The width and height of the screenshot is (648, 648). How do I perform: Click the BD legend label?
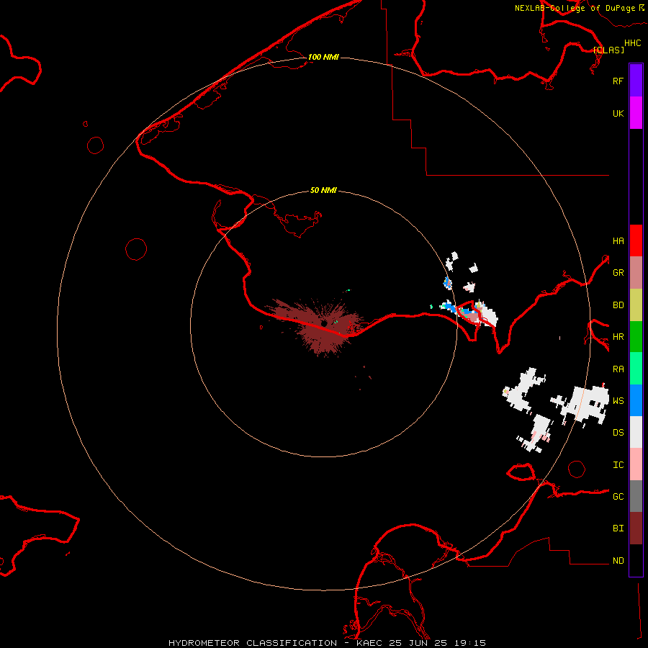point(618,305)
